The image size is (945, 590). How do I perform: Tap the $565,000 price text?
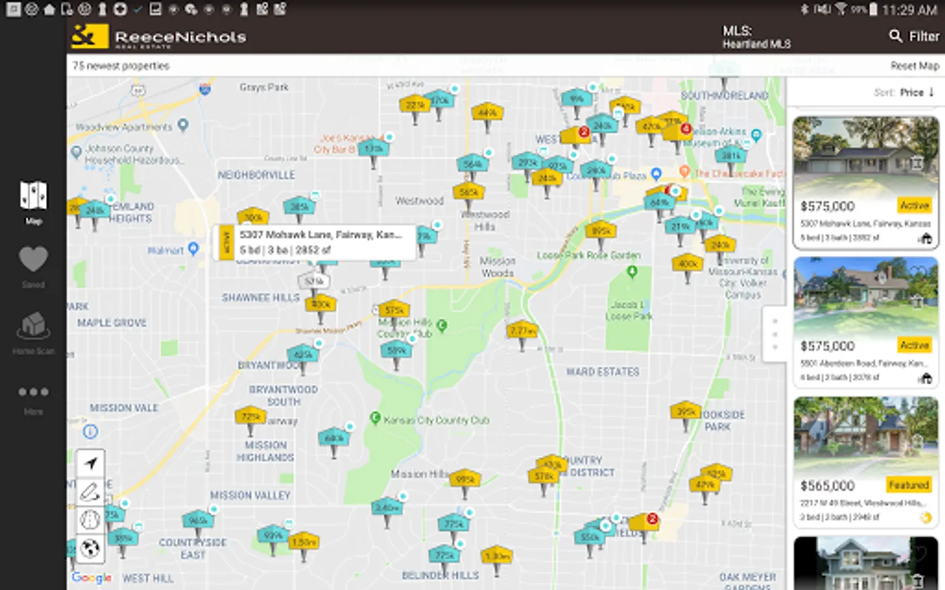[827, 486]
